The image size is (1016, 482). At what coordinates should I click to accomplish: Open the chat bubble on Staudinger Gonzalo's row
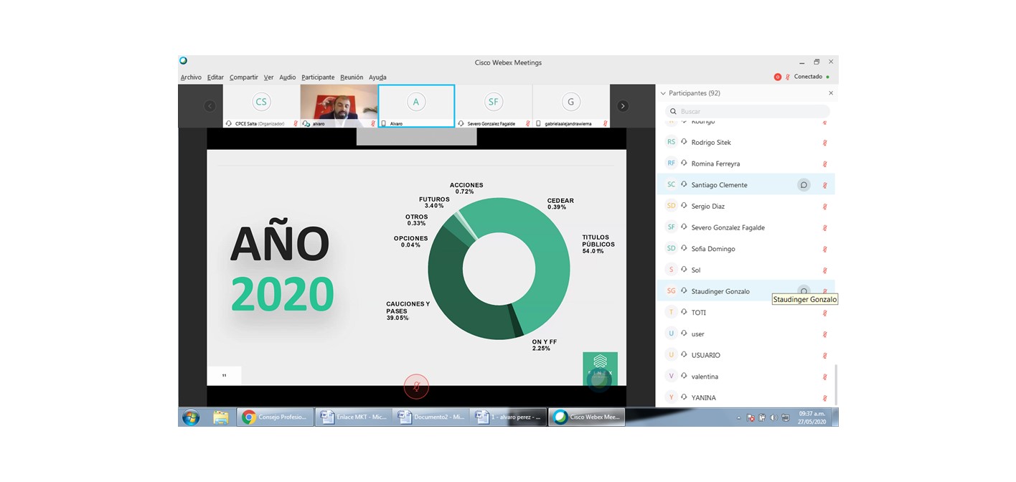(804, 291)
